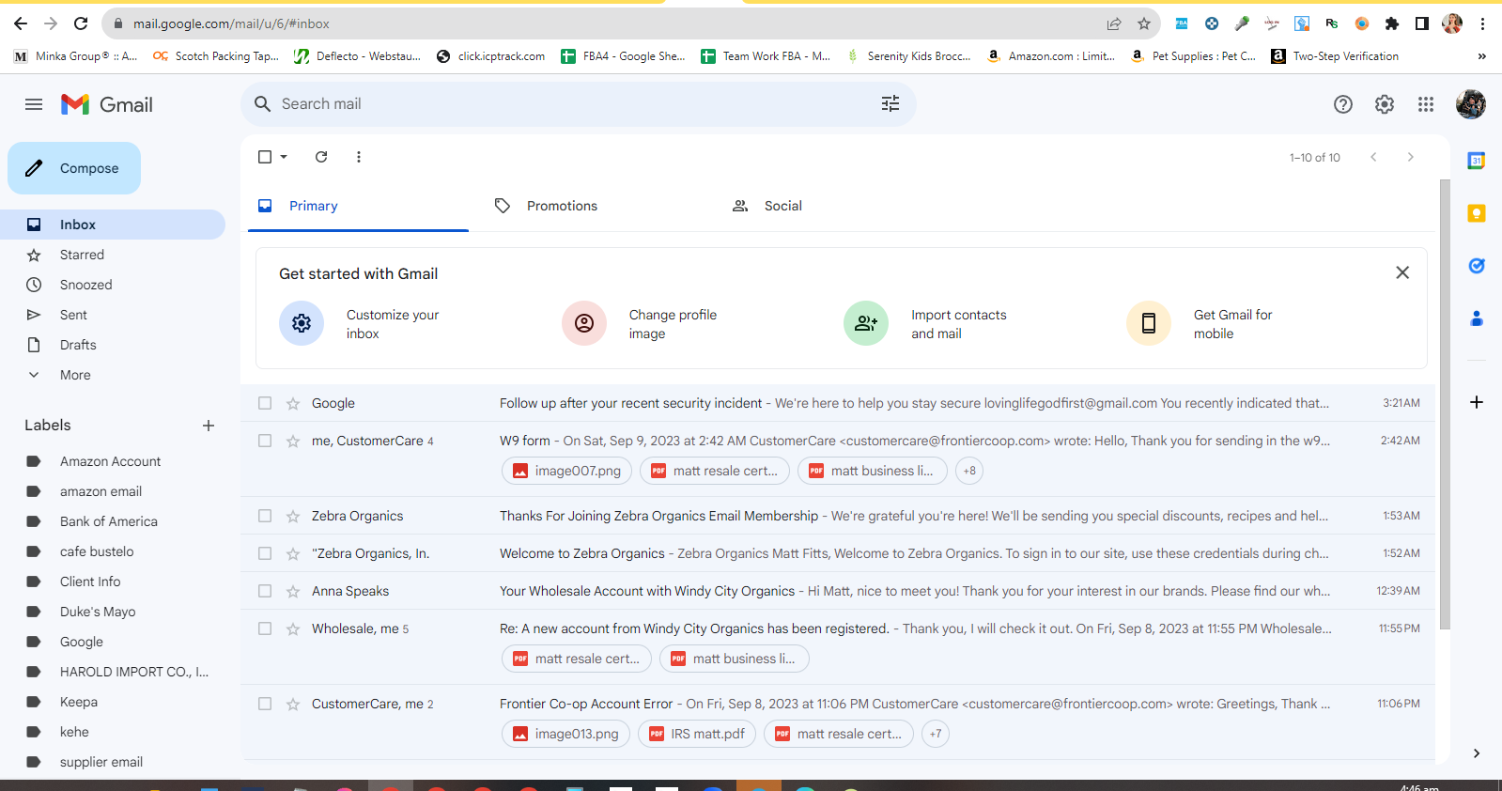Open Google Tasks side panel
1502x791 pixels.
(x=1477, y=266)
